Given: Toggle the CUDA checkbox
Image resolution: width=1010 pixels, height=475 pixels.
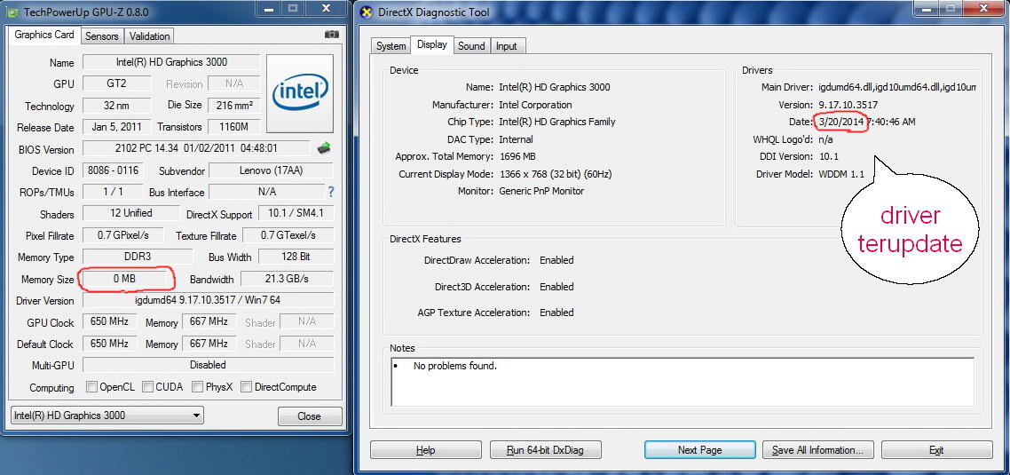Looking at the screenshot, I should pos(147,387).
